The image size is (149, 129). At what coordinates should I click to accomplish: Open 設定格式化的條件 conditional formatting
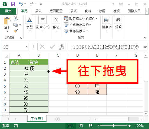[81, 19]
